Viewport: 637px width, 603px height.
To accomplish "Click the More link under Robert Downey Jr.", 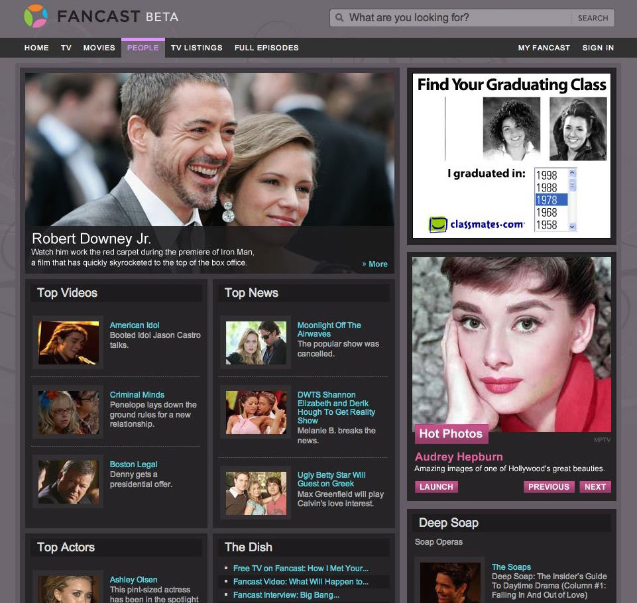I will [375, 264].
